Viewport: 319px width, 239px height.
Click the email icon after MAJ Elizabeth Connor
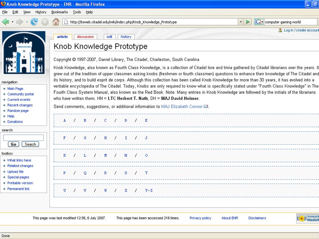(206, 106)
